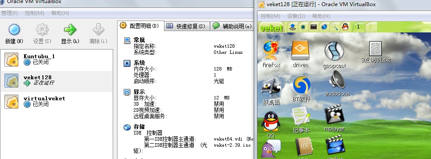431x159 pixels.
Task: Switch to 快速修复(S) snapshots tab
Action: (x=187, y=26)
